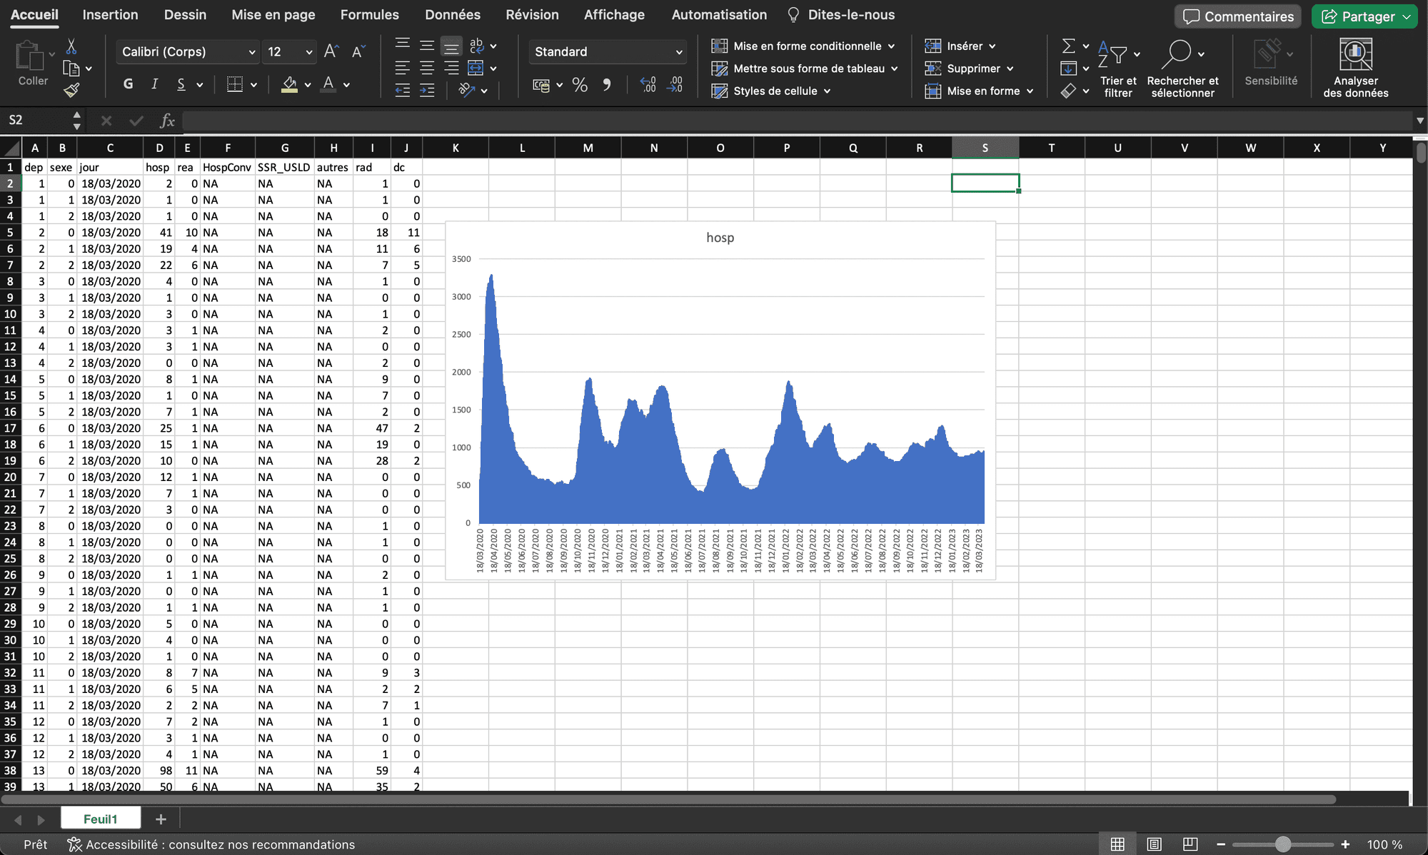Click the Format Painter brush icon
Image resolution: width=1428 pixels, height=855 pixels.
pyautogui.click(x=71, y=90)
